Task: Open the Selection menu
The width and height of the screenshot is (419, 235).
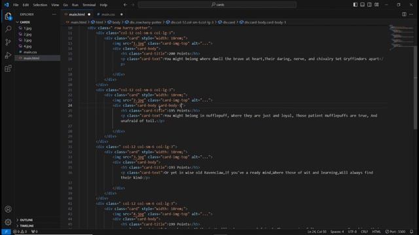Action: click(x=40, y=5)
